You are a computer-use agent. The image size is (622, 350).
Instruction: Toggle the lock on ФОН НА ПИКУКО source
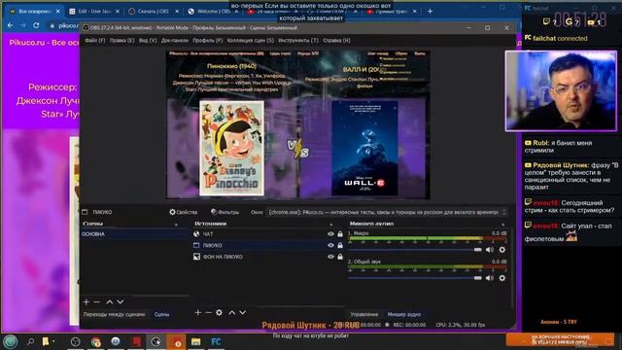(340, 257)
